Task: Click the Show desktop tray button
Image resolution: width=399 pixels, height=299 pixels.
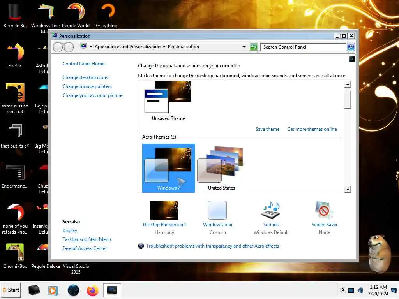Action: [394, 290]
